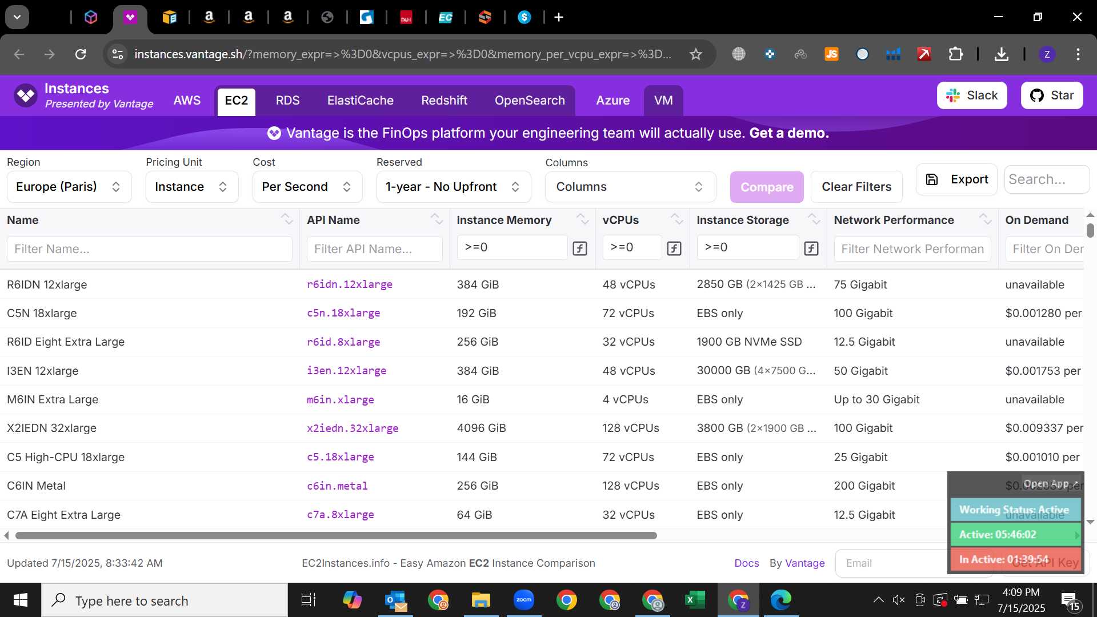Screen dimensions: 1097x617
Task: Sort by Network Performance column arrows
Action: tap(985, 219)
